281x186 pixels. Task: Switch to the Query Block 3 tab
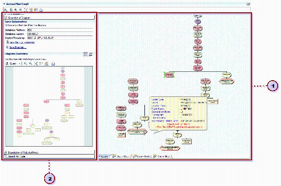tap(163, 156)
